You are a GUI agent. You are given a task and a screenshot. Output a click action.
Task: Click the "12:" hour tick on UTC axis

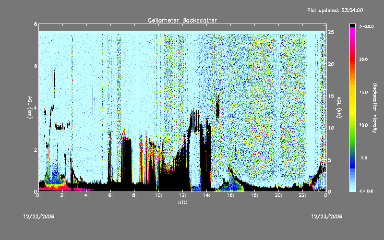point(182,195)
